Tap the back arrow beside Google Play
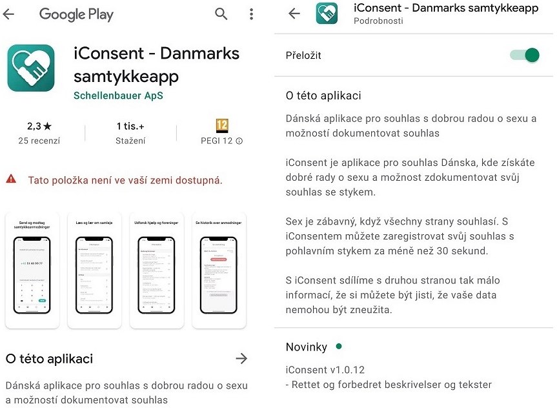 (9, 14)
